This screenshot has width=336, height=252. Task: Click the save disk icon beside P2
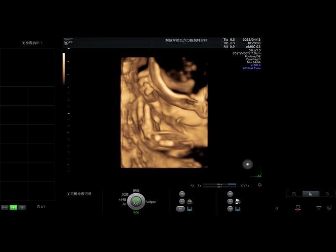238,209
